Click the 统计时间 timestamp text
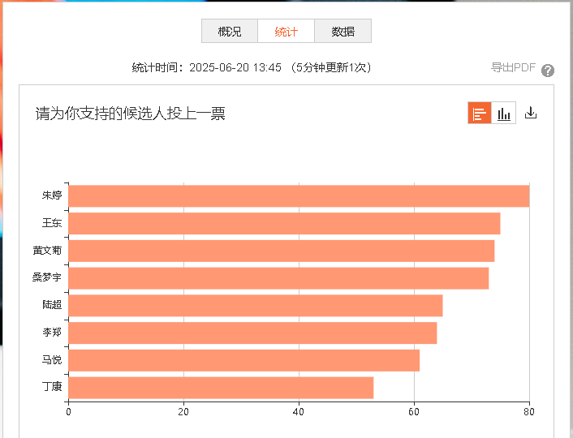This screenshot has height=438, width=573. pos(252,68)
